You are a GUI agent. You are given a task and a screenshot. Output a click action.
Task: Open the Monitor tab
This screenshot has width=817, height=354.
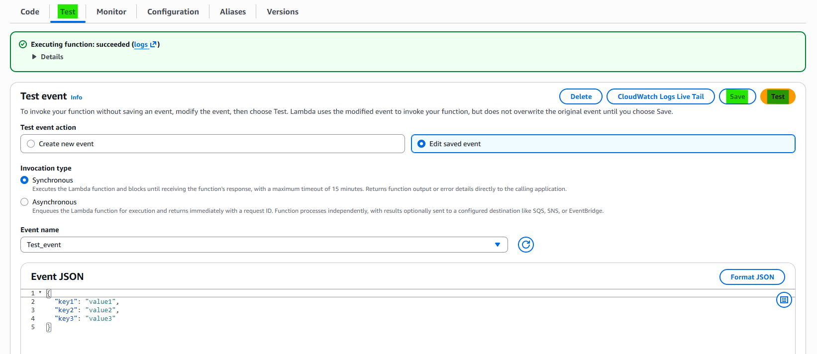111,11
